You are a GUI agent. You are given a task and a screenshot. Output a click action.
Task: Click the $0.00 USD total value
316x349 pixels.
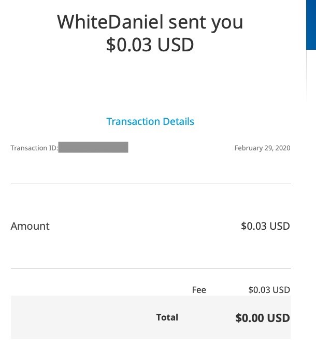pos(262,318)
